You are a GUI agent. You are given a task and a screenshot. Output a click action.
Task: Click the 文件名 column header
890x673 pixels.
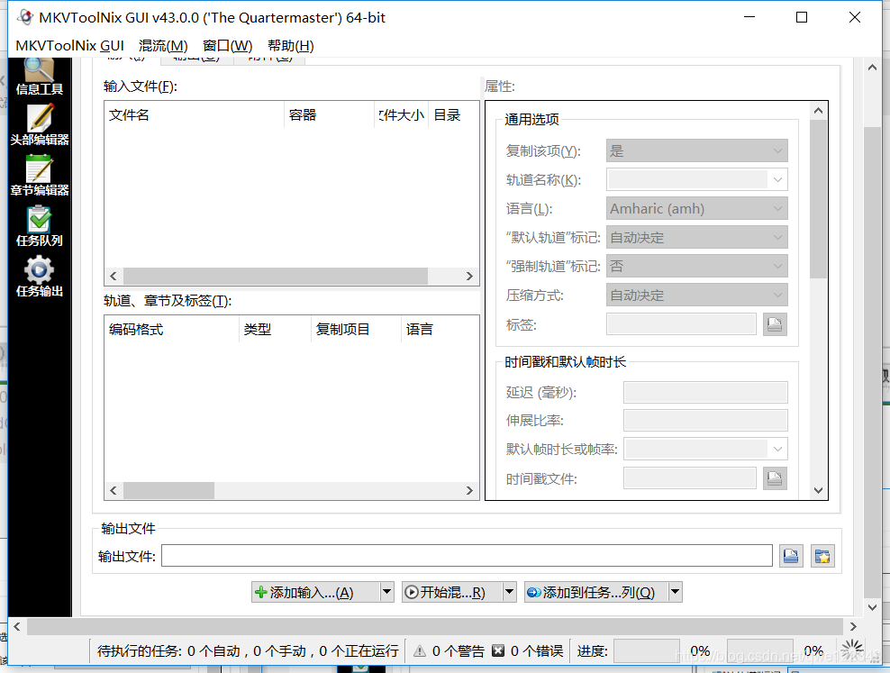[x=194, y=115]
